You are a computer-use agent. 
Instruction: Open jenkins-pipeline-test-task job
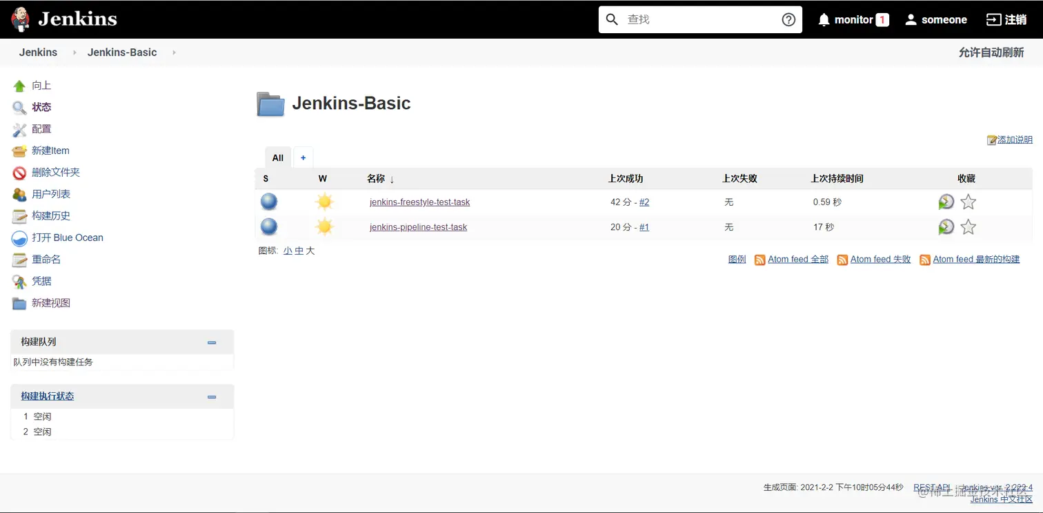(x=418, y=227)
